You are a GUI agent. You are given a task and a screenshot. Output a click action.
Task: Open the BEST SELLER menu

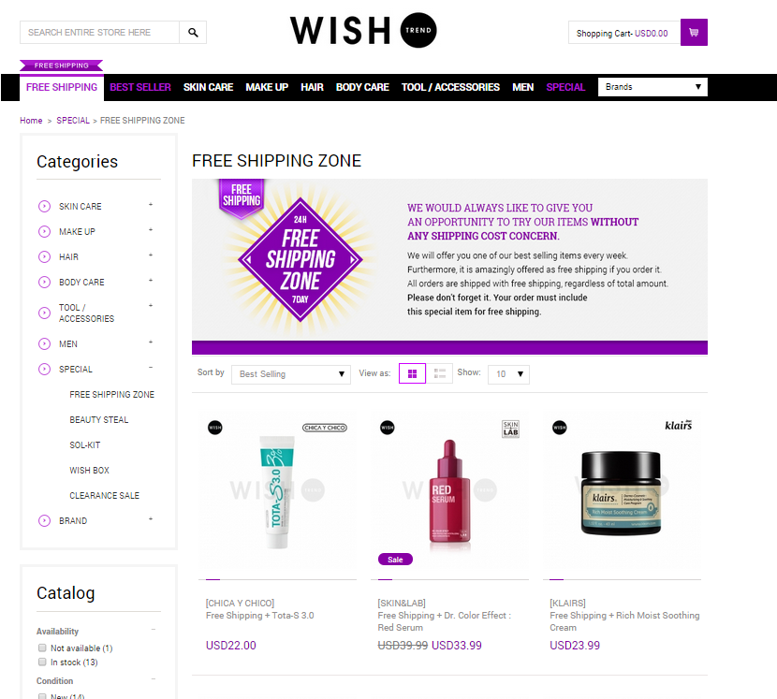coord(140,87)
